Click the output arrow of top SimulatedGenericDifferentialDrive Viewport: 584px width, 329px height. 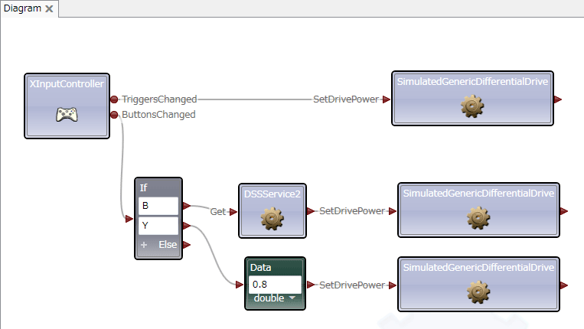(x=557, y=99)
